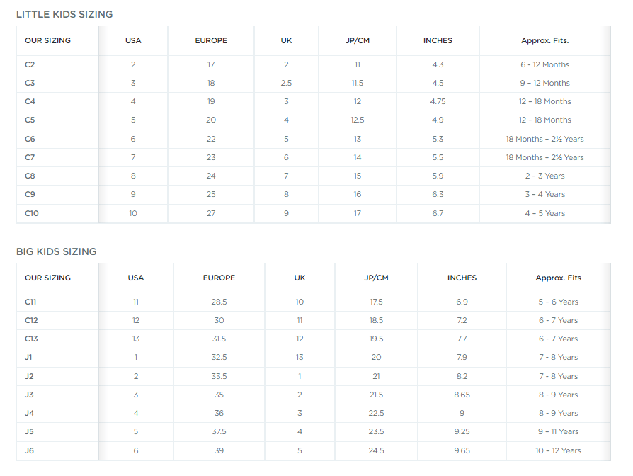Click the 'Approx. Fits' header in Big Kids table
Viewport: 633px width, 476px height.
tap(559, 278)
